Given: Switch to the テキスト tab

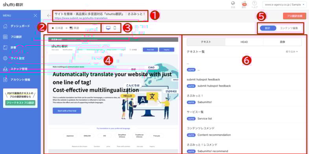Looking at the screenshot, I should point(206,42).
